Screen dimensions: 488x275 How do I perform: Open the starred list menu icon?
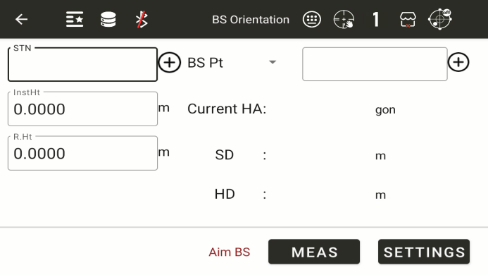coord(75,19)
